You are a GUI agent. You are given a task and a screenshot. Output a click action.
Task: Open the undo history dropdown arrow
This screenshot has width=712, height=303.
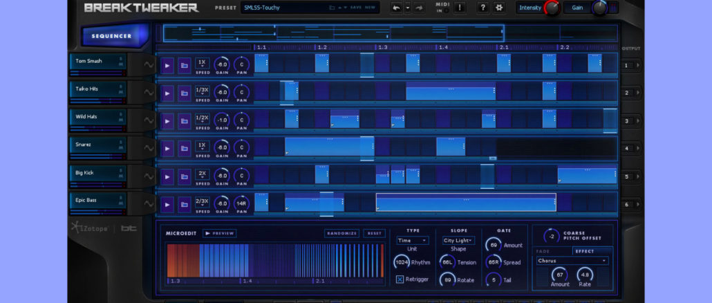click(x=407, y=8)
